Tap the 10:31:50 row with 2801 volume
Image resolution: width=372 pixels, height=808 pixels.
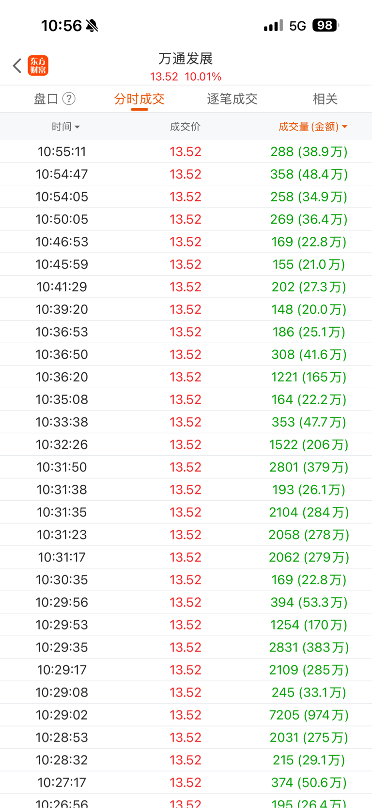coord(186,467)
